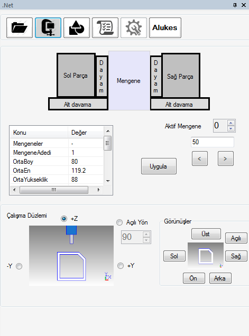The image size is (249, 336).
Task: Open the folder icon in toolbar
Action: (x=20, y=28)
